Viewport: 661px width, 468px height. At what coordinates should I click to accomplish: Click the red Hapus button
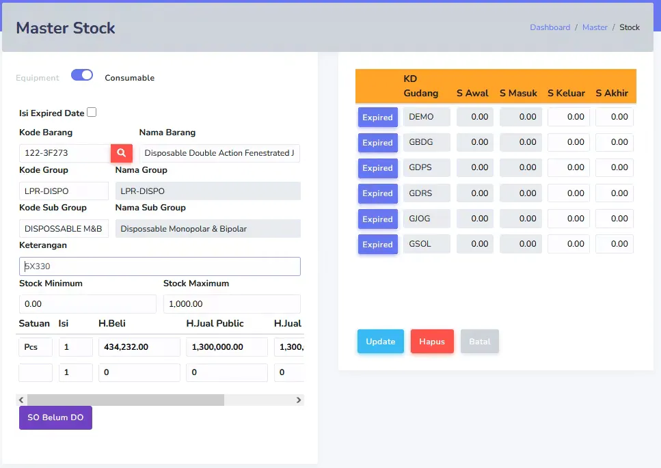tap(432, 341)
